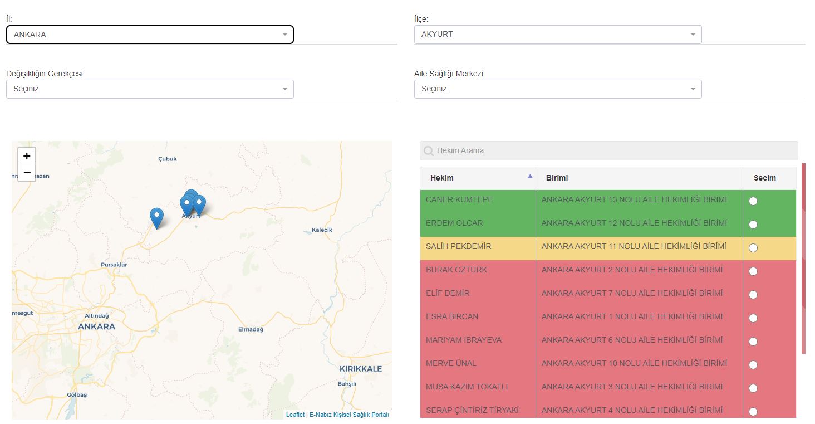Focus the Hekim Arama search field
This screenshot has width=815, height=424.
point(609,151)
